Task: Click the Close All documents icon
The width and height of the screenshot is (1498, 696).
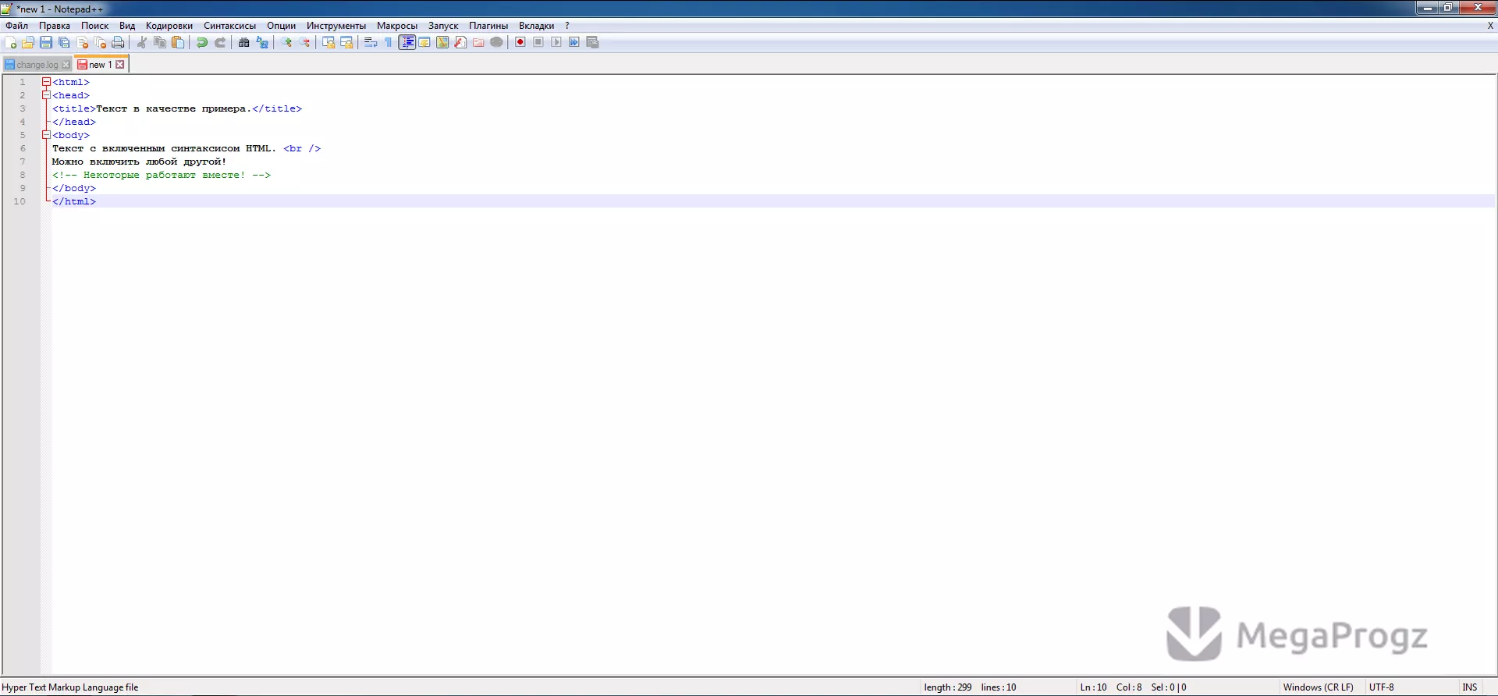Action: (x=100, y=42)
